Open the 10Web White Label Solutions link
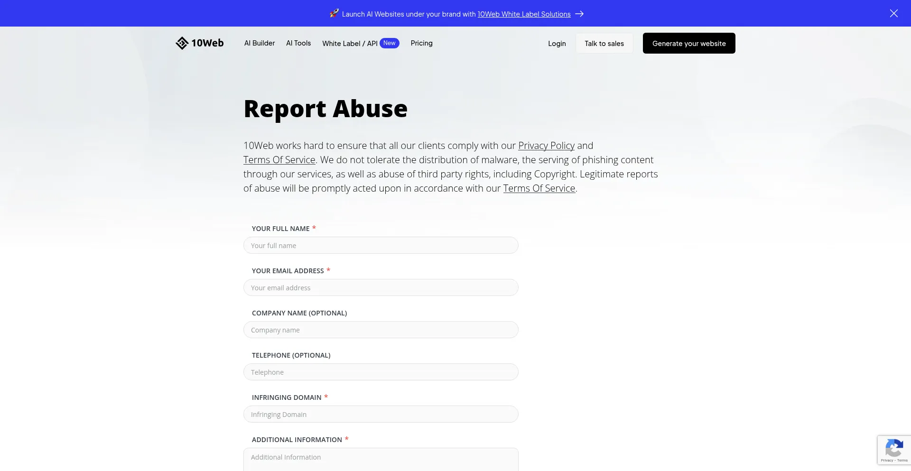 pyautogui.click(x=524, y=14)
